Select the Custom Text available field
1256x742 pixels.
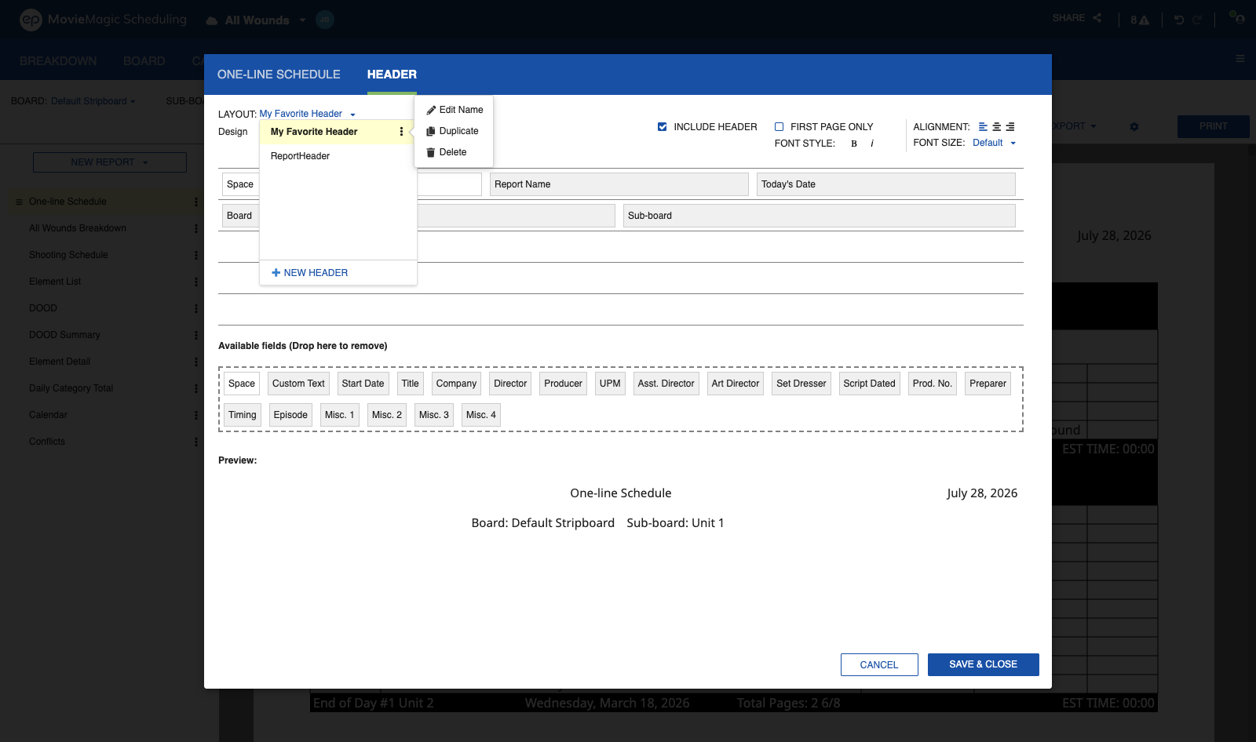298,384
